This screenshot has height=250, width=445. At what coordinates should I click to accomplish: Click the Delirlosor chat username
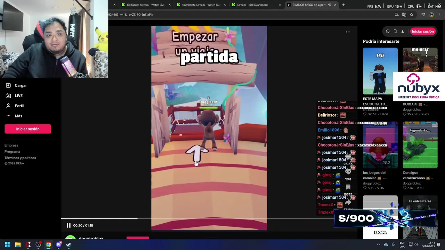point(327,115)
